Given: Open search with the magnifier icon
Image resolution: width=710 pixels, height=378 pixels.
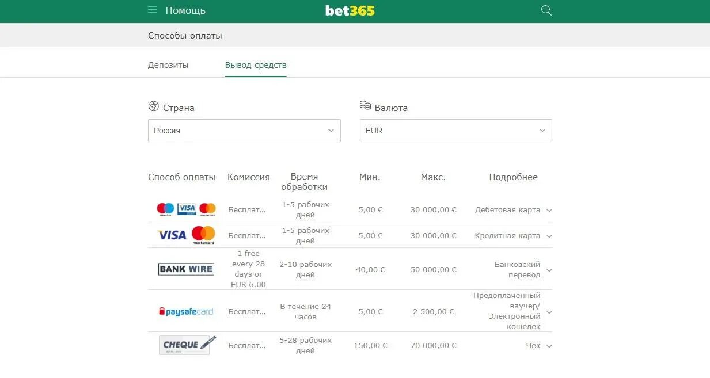Looking at the screenshot, I should pyautogui.click(x=546, y=10).
